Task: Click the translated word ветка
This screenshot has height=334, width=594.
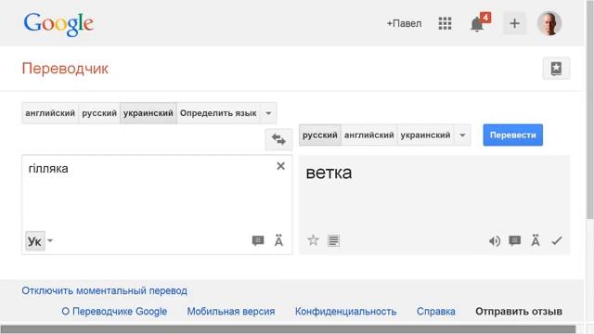Action: (x=329, y=173)
